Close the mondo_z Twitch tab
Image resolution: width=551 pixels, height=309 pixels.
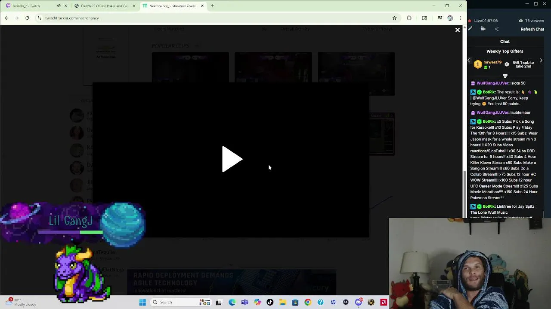click(65, 6)
